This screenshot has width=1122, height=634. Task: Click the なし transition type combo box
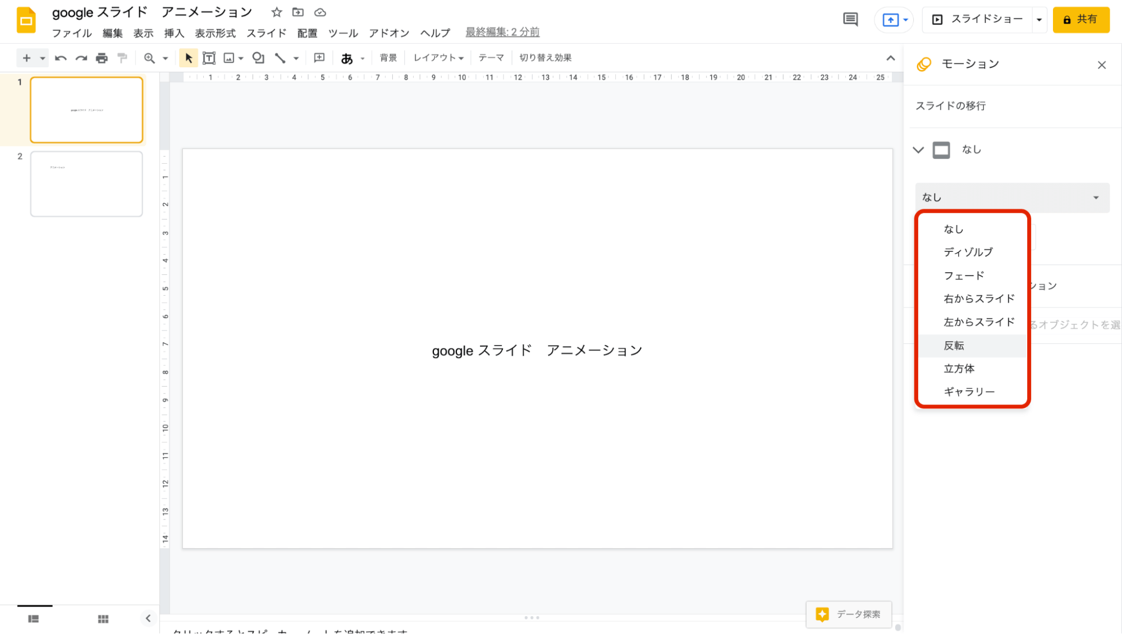(x=1012, y=197)
